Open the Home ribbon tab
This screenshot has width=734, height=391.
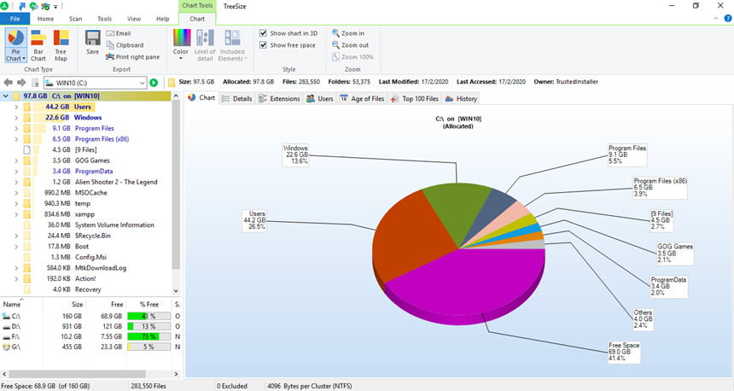[x=45, y=19]
